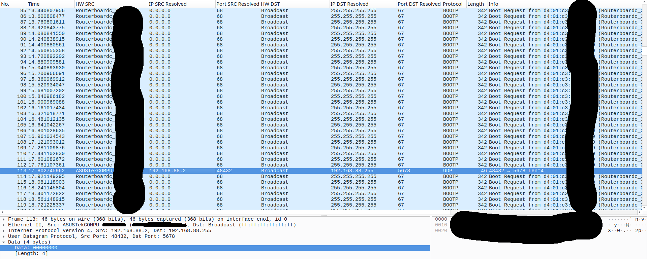Sort by the Time column header
Image resolution: width=647 pixels, height=259 pixels.
pos(51,4)
